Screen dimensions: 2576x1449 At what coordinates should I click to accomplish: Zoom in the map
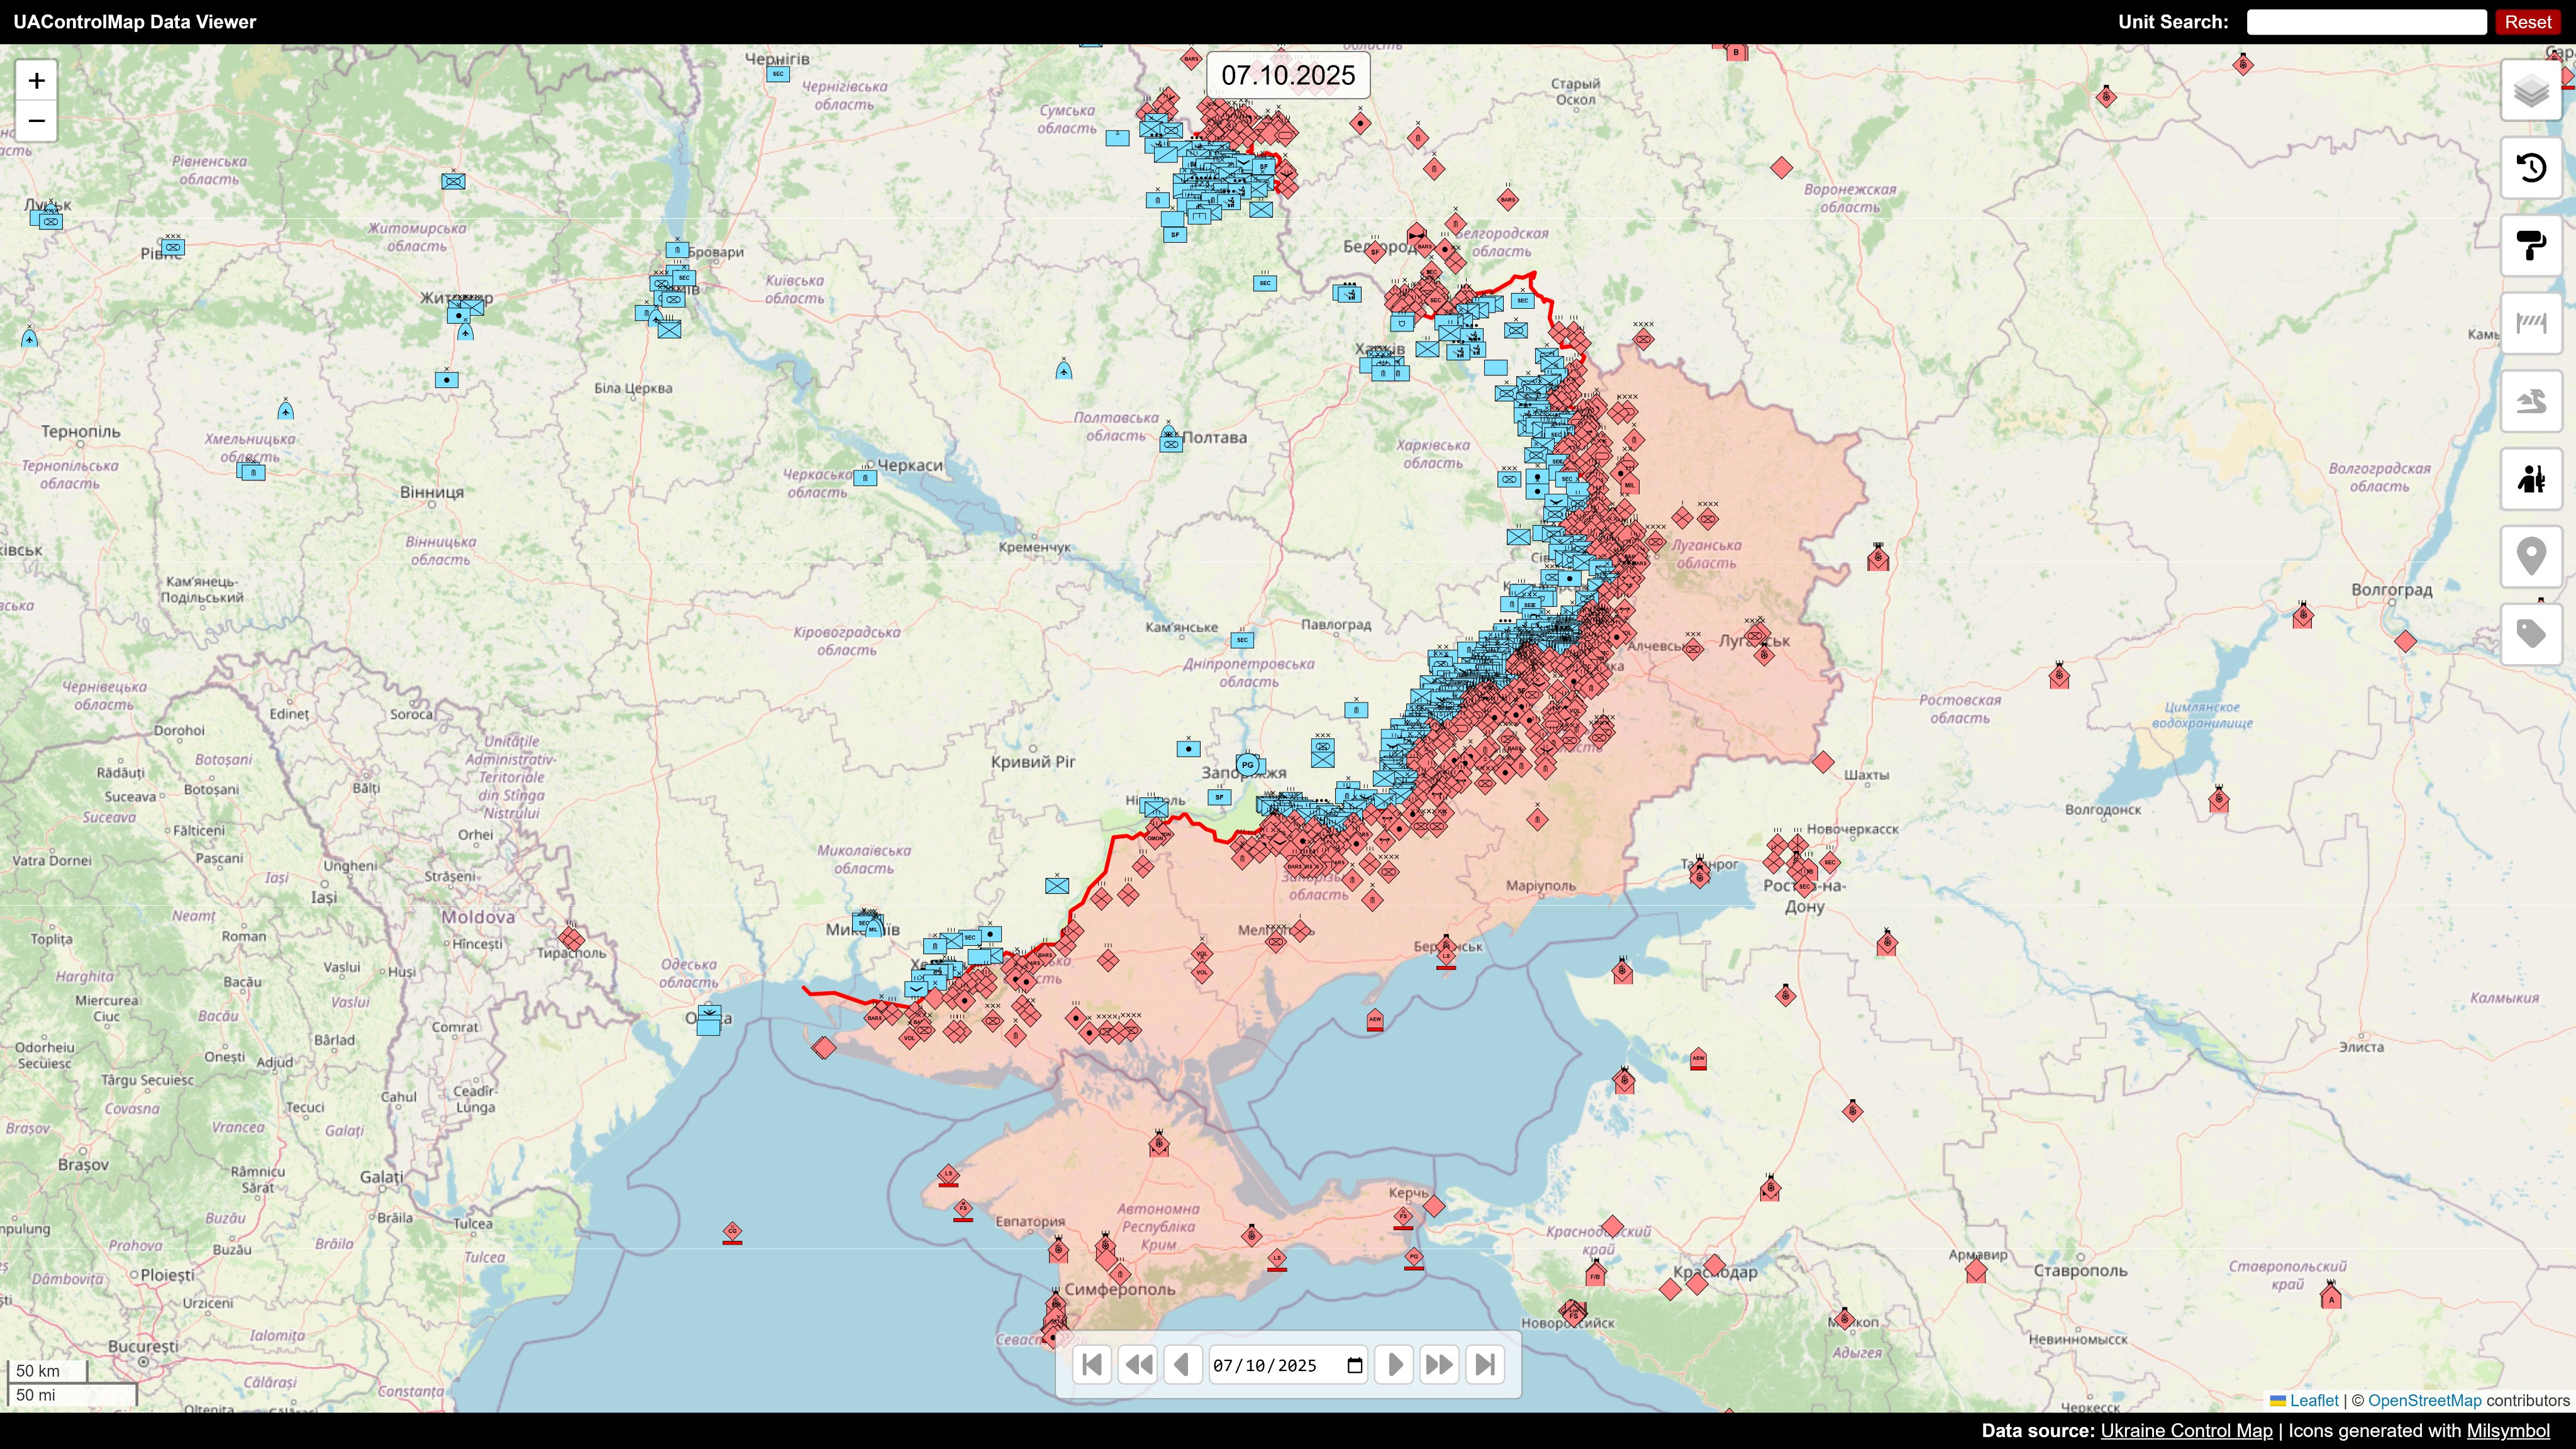point(37,81)
